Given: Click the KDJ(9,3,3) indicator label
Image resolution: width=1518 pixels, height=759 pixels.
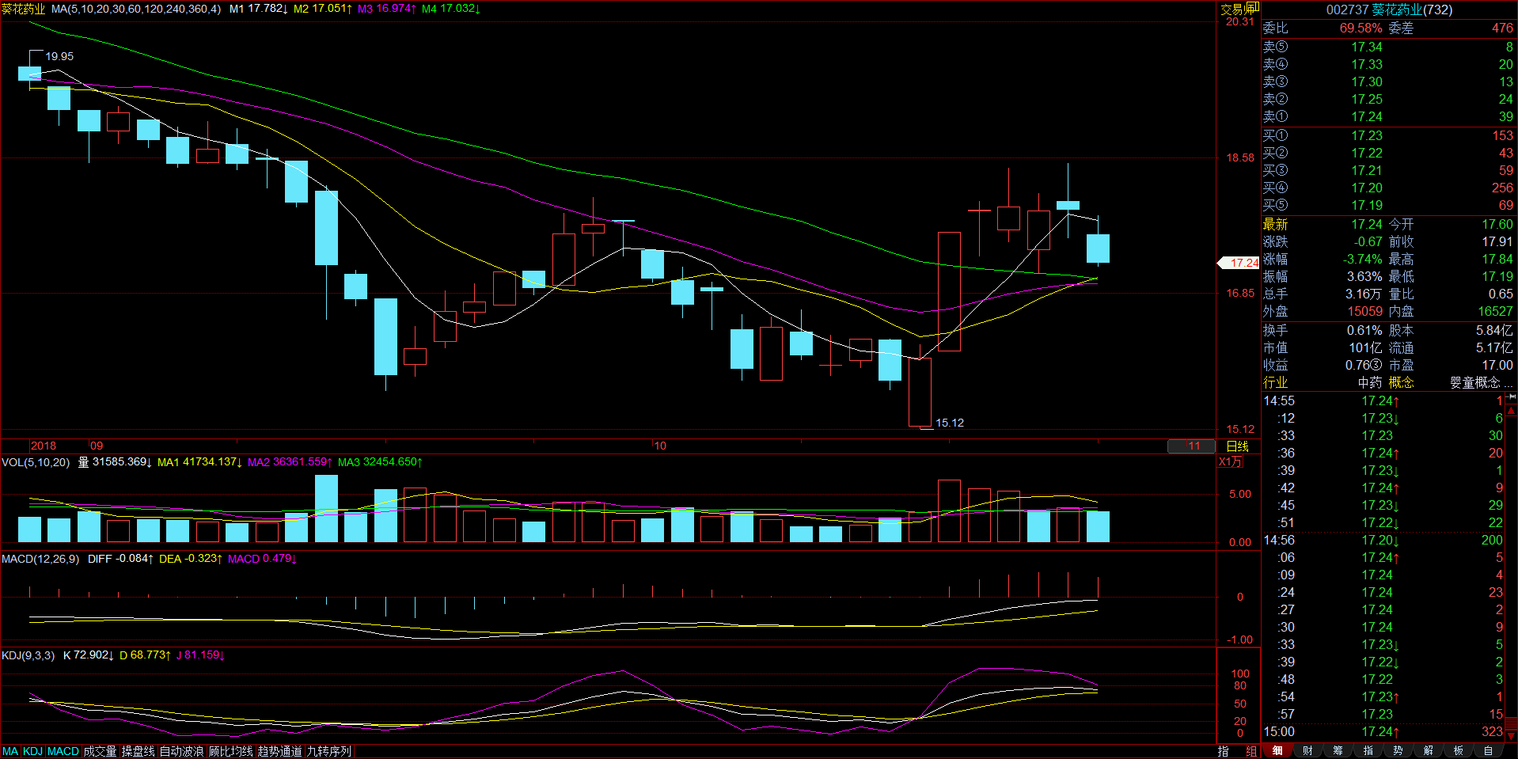Looking at the screenshot, I should click(x=28, y=655).
